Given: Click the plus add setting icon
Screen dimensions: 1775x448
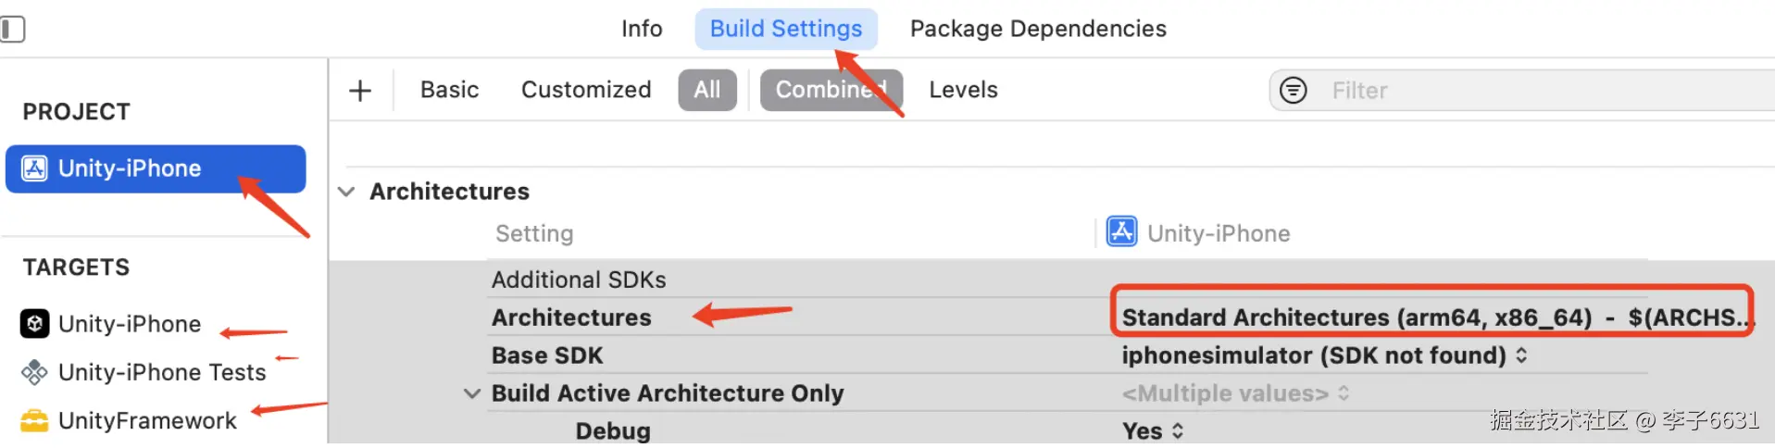Looking at the screenshot, I should pos(360,91).
